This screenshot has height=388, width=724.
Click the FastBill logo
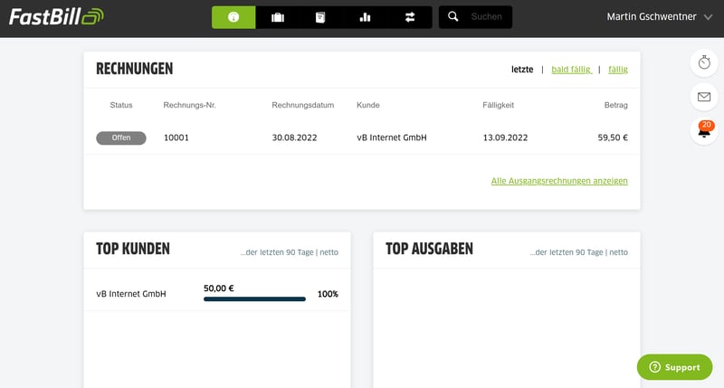coord(56,16)
